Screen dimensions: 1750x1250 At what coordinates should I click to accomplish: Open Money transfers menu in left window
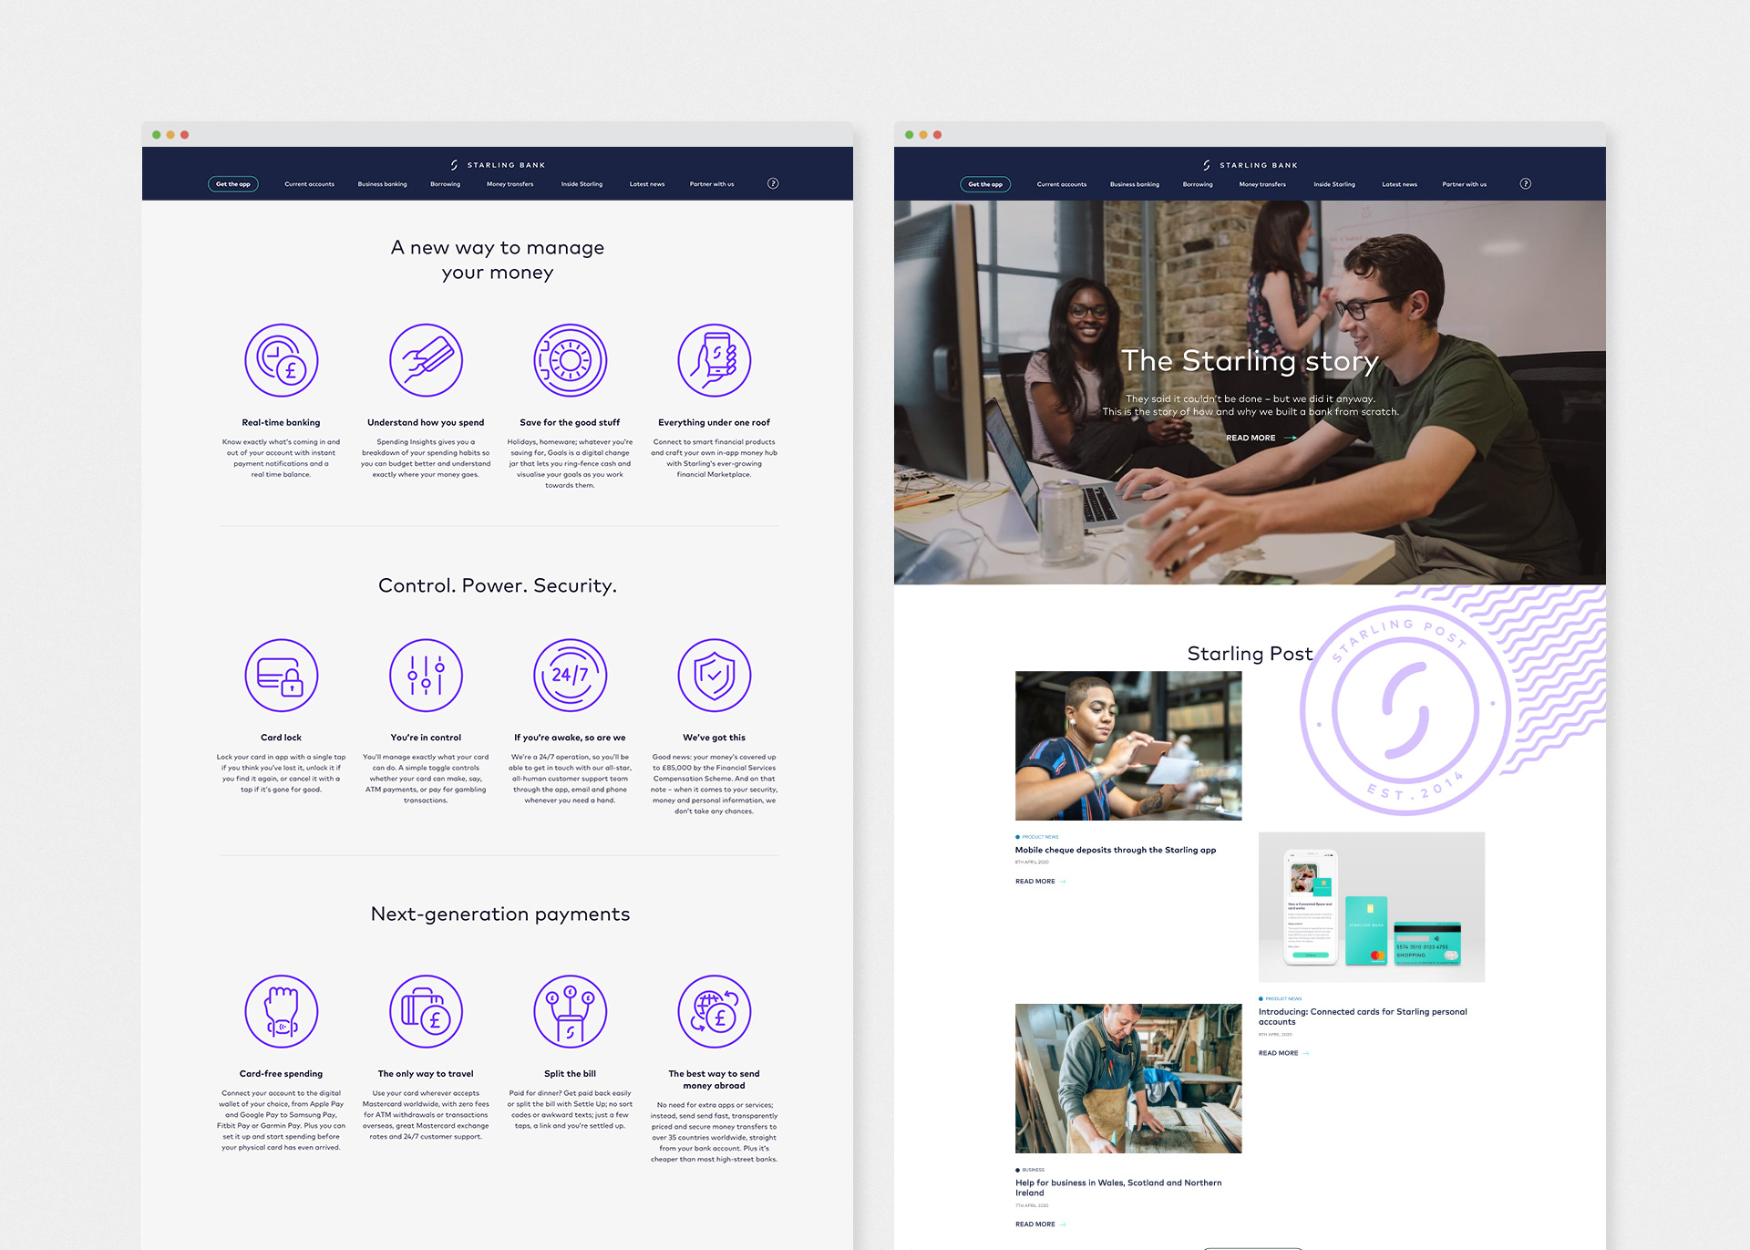(x=510, y=184)
